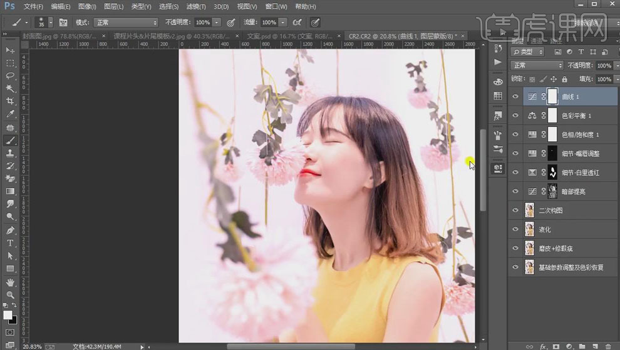The image size is (620, 350).
Task: Hide the 暗部提亮 layer
Action: pos(515,191)
